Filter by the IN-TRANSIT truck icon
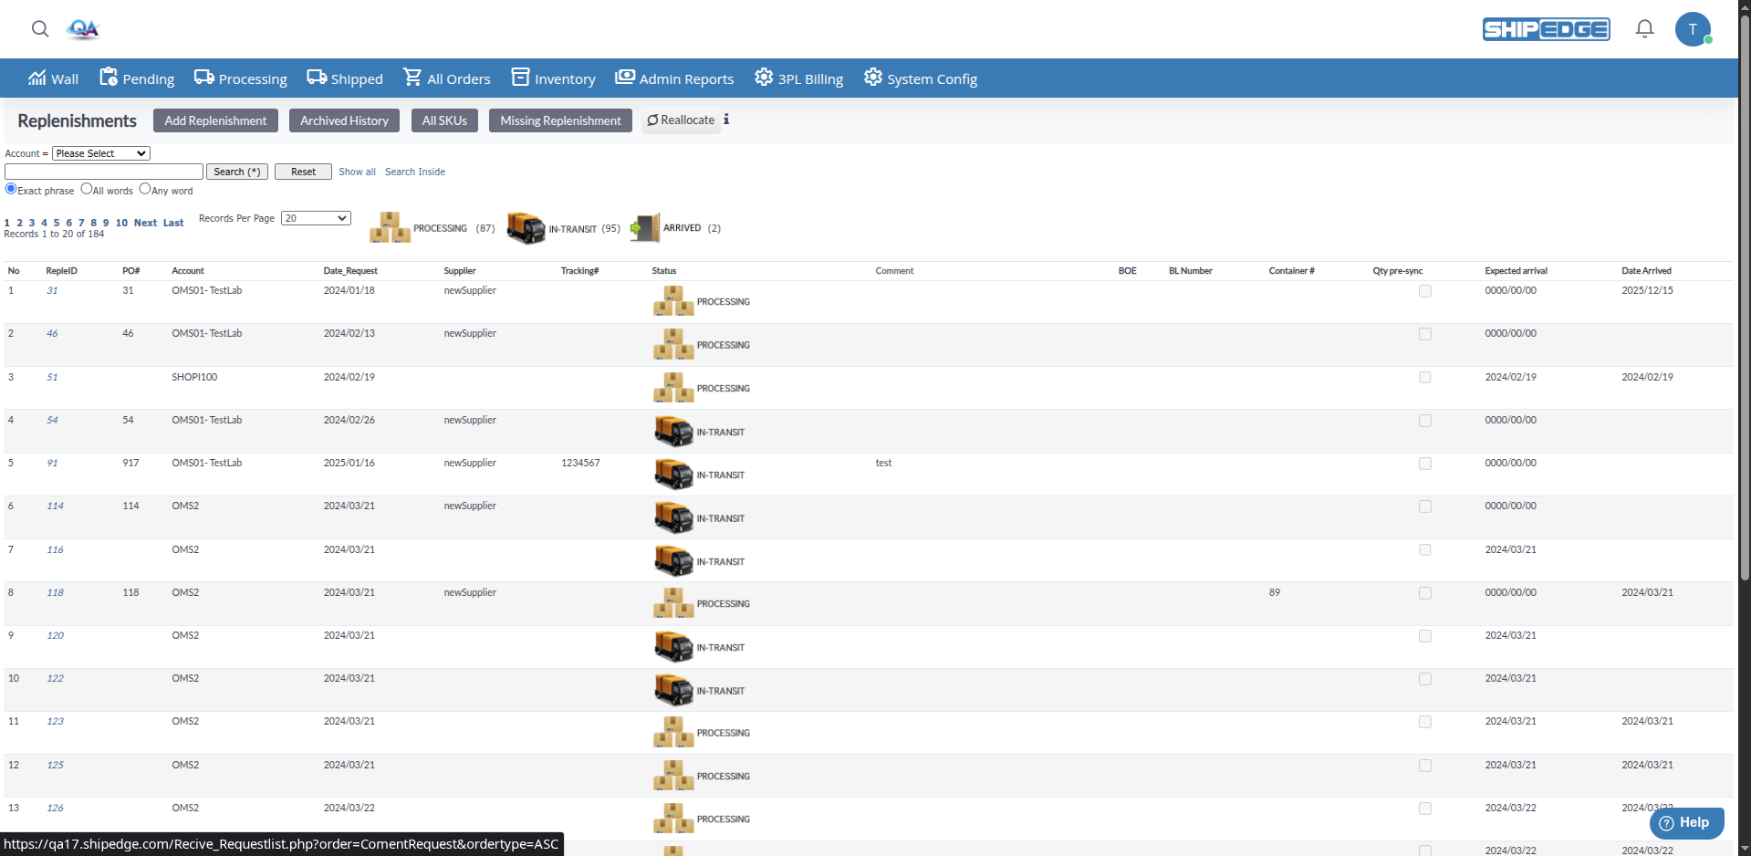The image size is (1751, 856). [526, 227]
